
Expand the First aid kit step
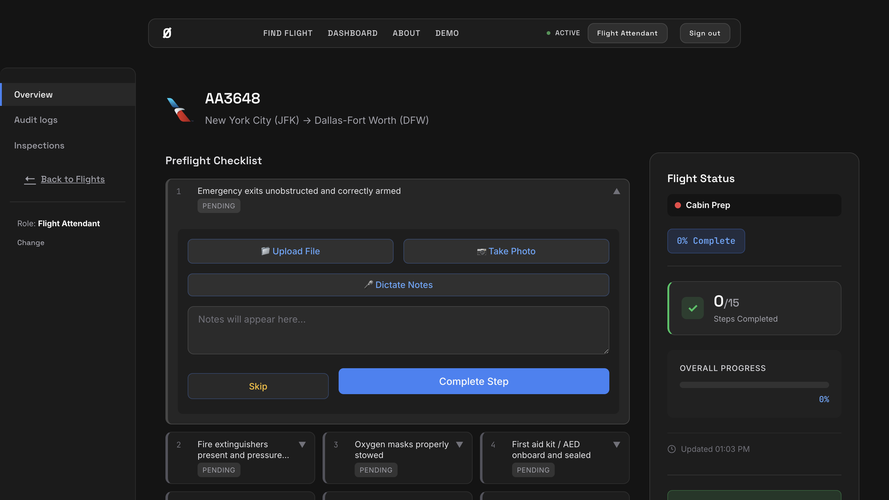click(x=616, y=444)
